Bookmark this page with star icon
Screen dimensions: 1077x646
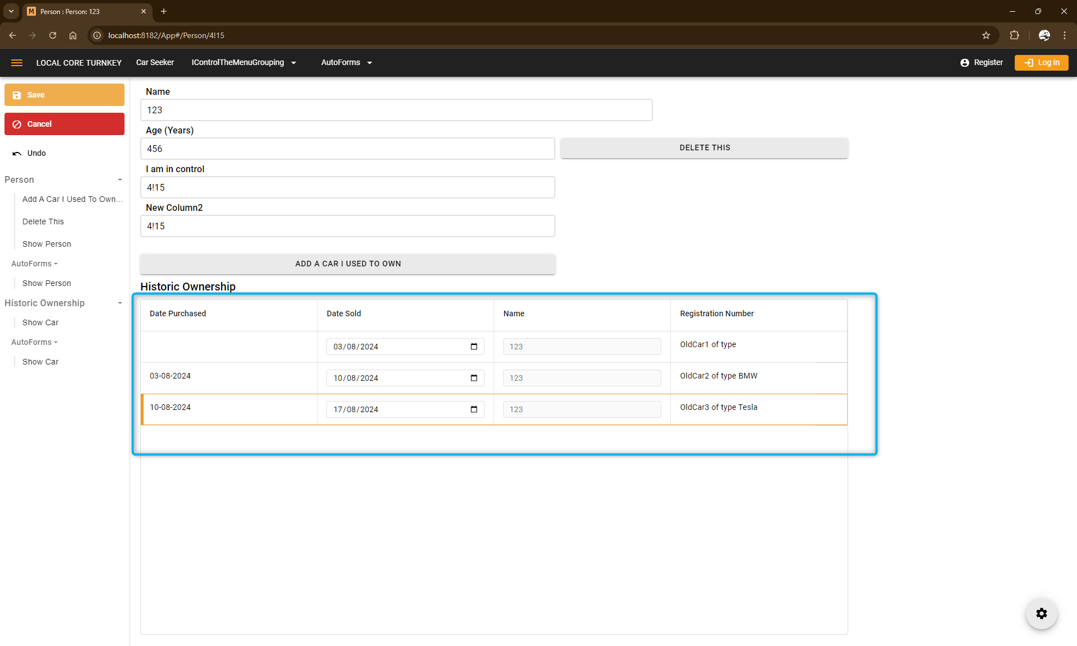pyautogui.click(x=986, y=35)
